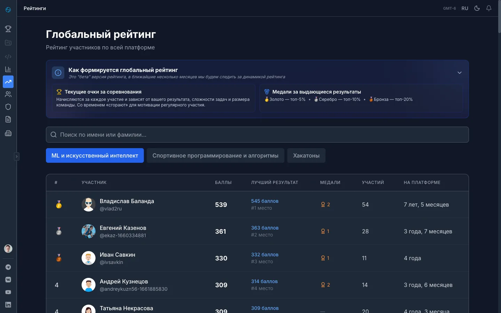This screenshot has height=313, width=501.
Task: Open the '545 баллов' best result link
Action: click(x=265, y=201)
